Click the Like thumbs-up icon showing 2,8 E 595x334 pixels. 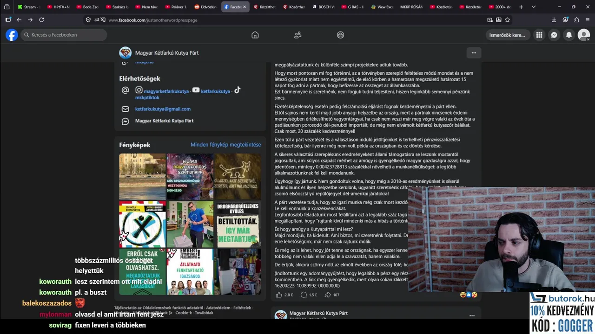coord(279,295)
